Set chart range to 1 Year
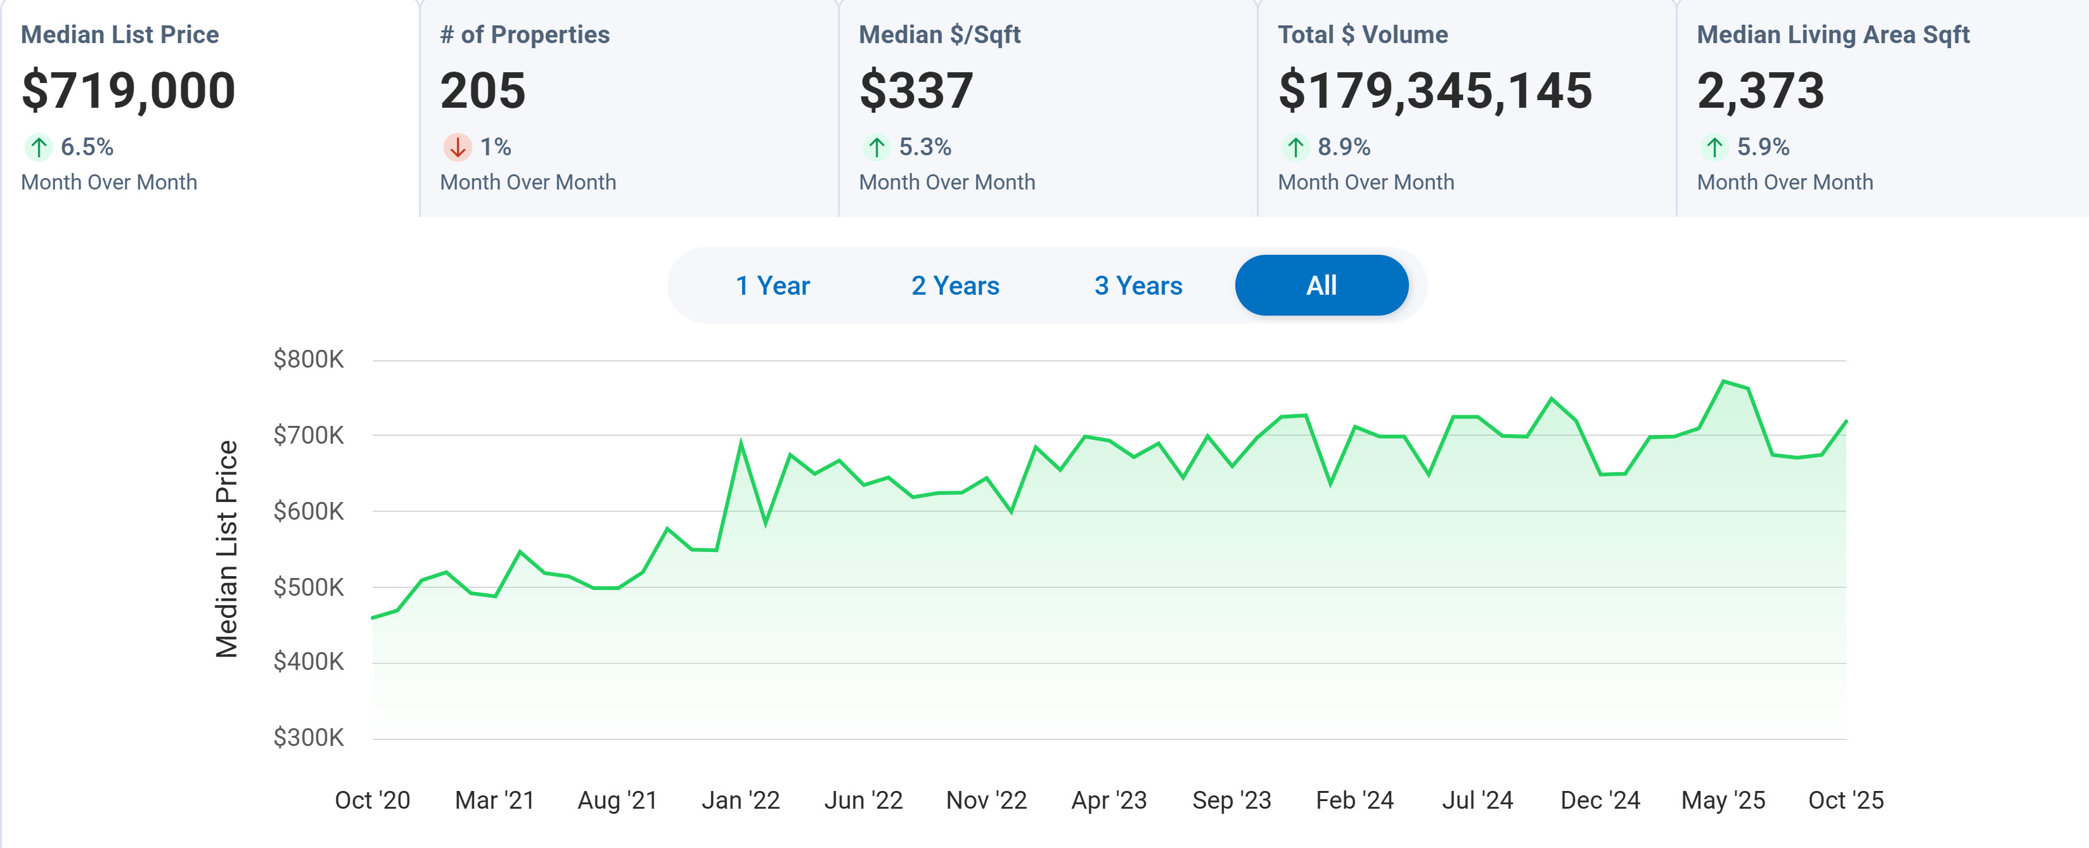This screenshot has width=2089, height=848. (772, 285)
